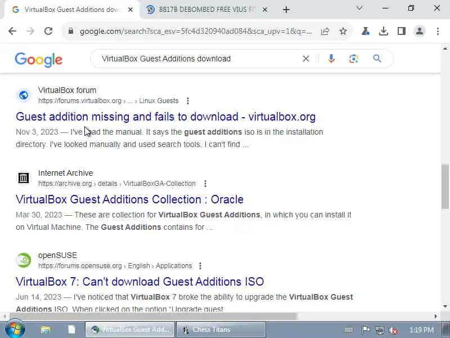
Task: Open the site info padlock icon
Action: [x=71, y=31]
